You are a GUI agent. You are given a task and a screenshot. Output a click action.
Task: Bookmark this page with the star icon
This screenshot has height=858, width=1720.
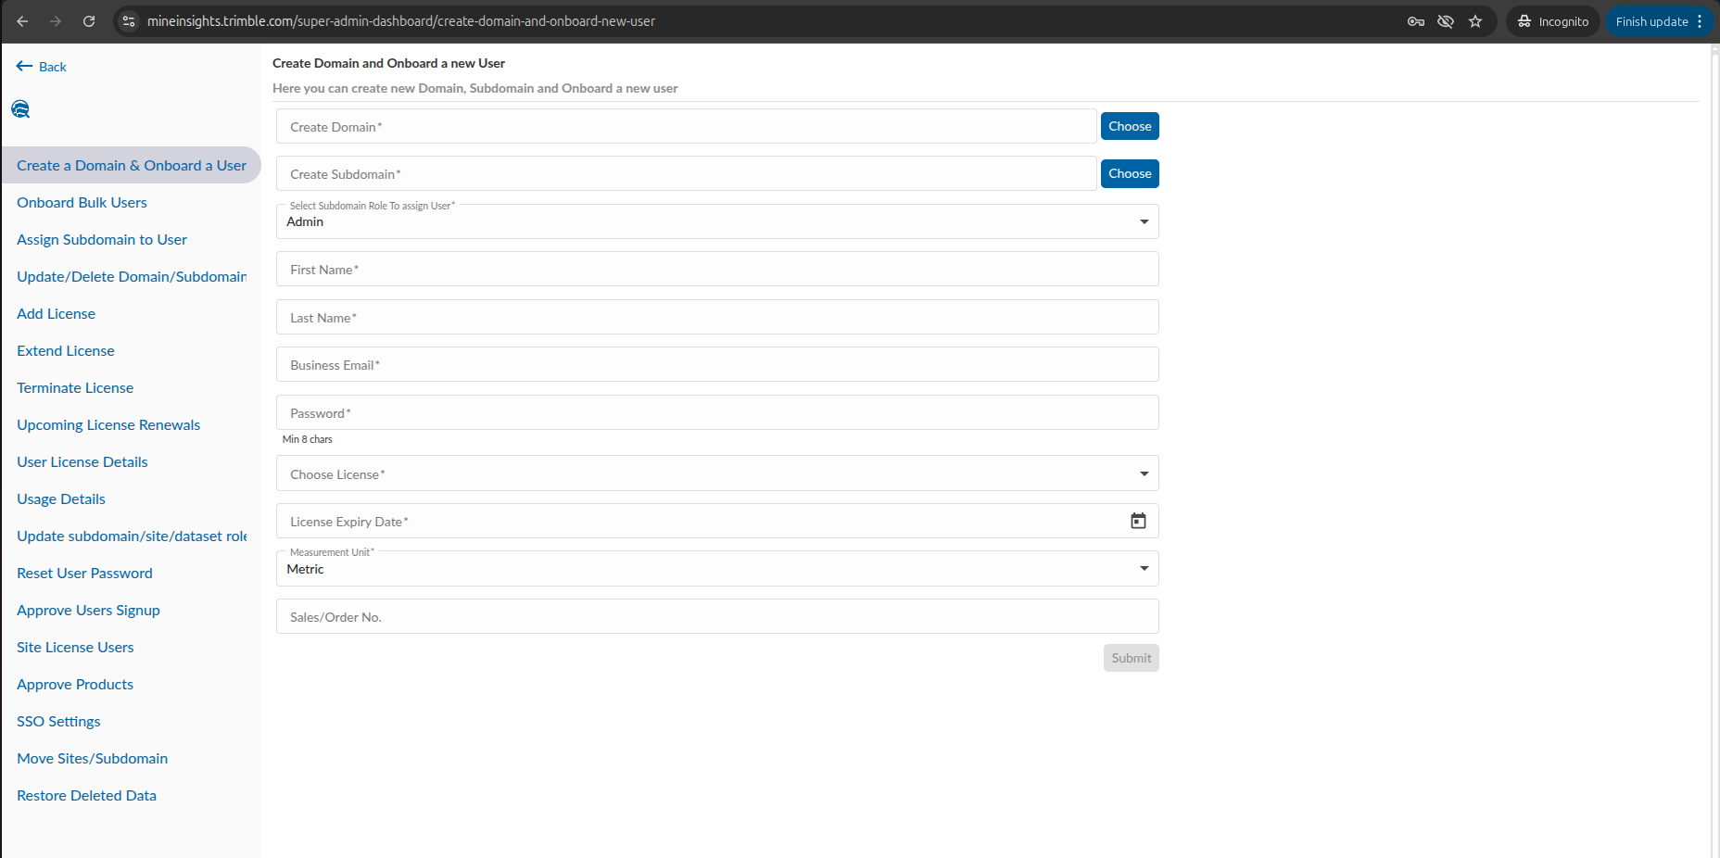[x=1475, y=21]
